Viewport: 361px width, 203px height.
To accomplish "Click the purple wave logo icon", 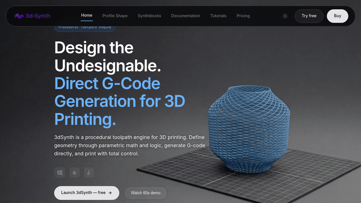I will pos(19,16).
